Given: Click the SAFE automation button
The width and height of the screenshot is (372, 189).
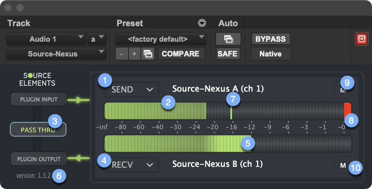Looking at the screenshot, I should point(227,54).
